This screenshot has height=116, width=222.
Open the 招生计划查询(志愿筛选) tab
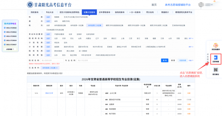click(70, 12)
